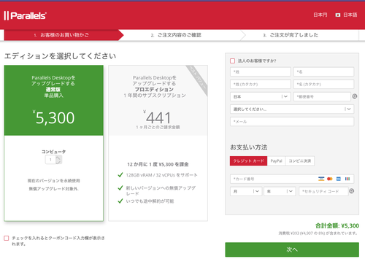
Task: Click the メール email field
Action: click(292, 121)
